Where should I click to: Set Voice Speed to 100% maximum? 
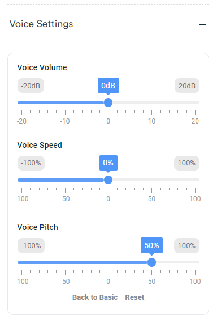(x=186, y=163)
